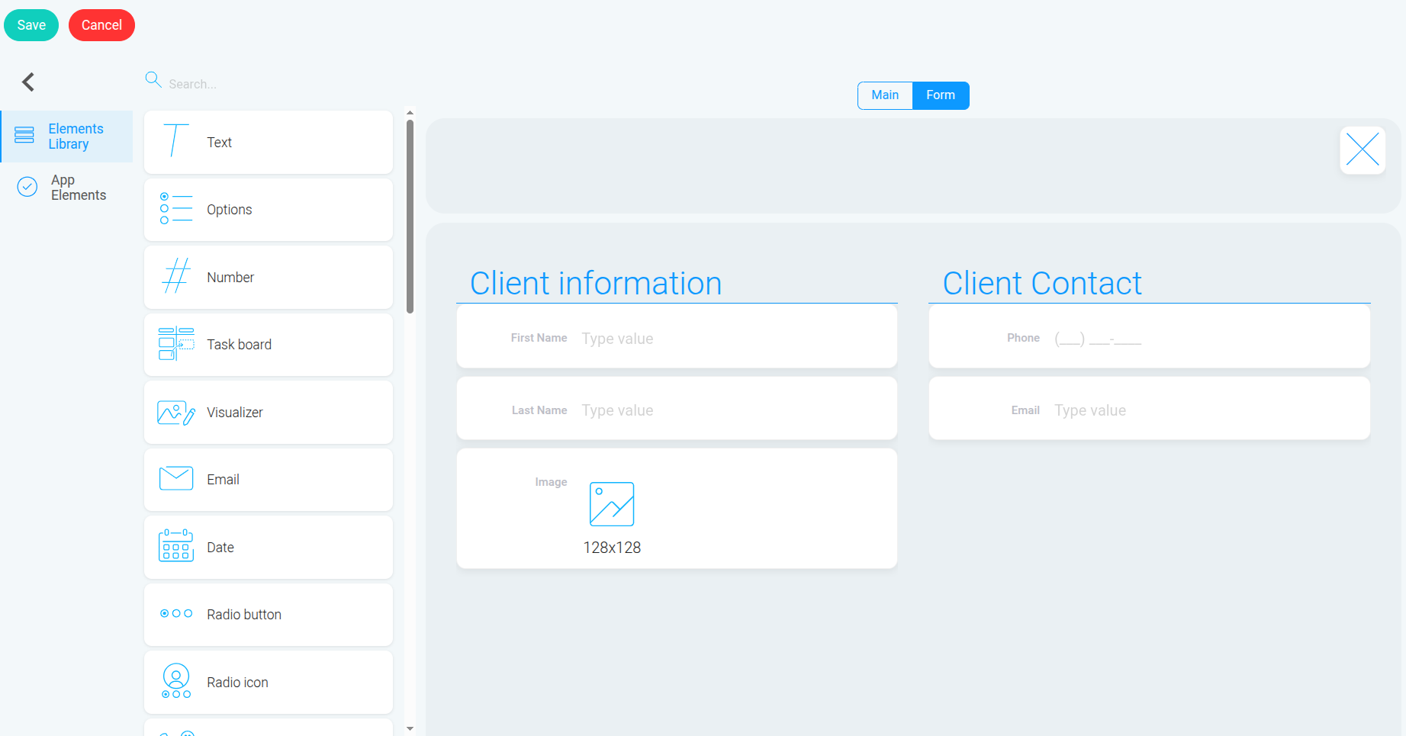This screenshot has width=1406, height=736.
Task: Click the Date element label
Action: [220, 548]
